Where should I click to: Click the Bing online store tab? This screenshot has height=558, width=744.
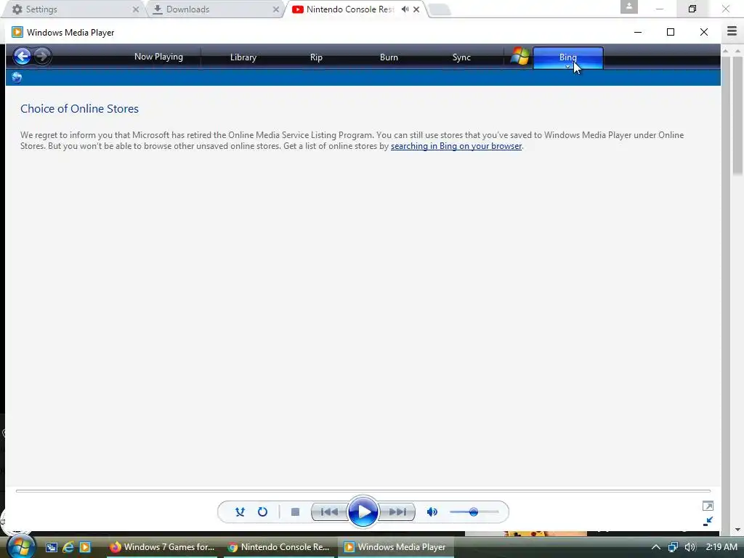(x=568, y=57)
